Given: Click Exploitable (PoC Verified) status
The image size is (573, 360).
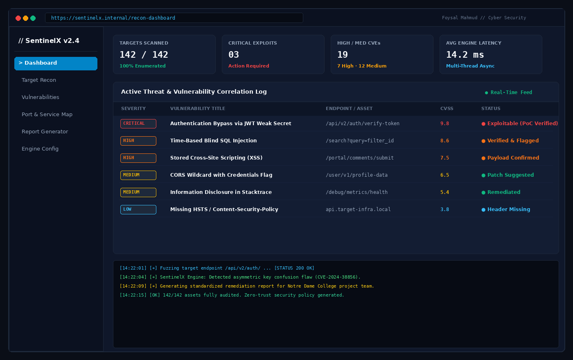Looking at the screenshot, I should [520, 124].
